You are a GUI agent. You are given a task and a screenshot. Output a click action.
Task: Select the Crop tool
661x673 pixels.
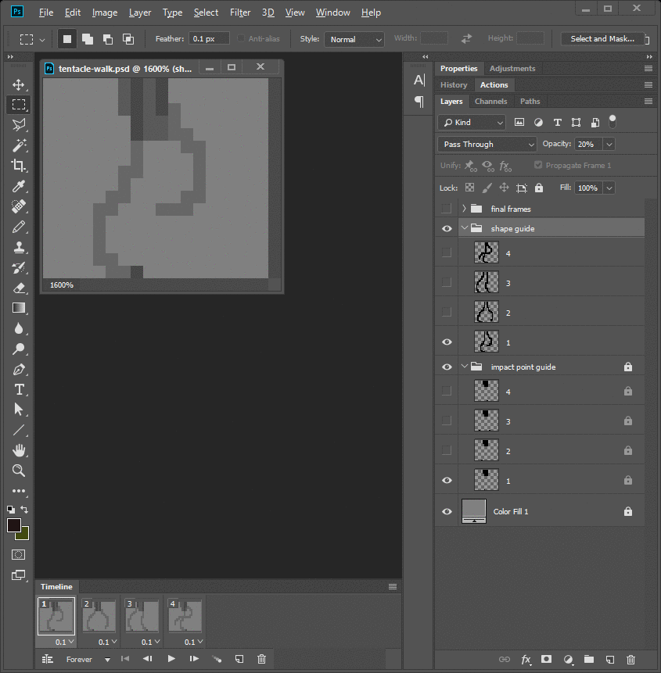tap(19, 166)
